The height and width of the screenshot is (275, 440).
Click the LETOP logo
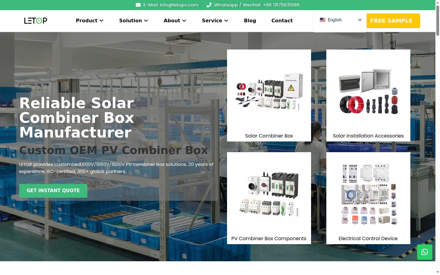[x=36, y=20]
